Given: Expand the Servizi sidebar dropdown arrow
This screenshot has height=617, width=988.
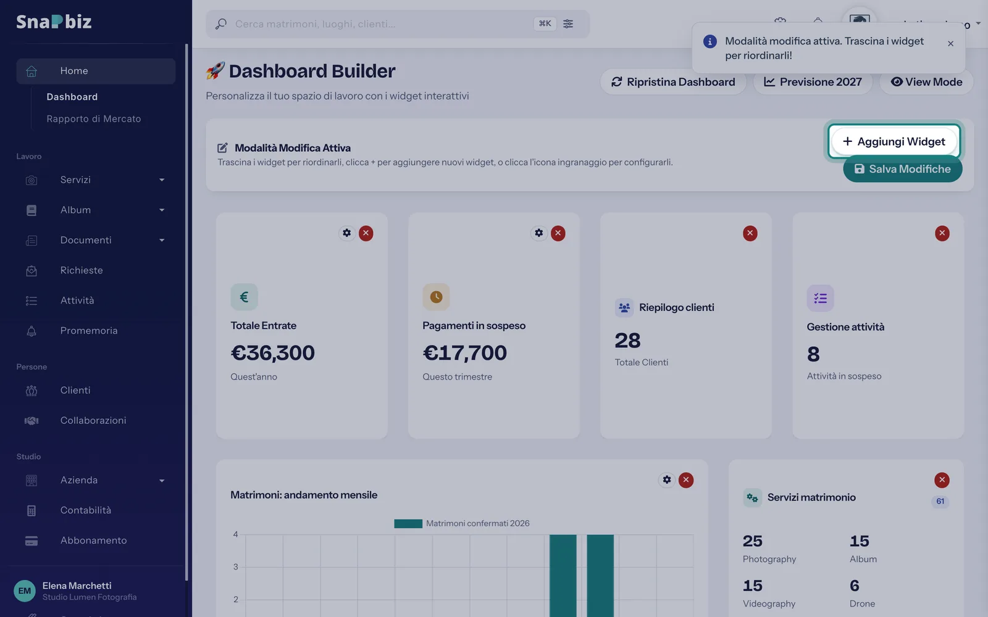Looking at the screenshot, I should click(x=162, y=180).
